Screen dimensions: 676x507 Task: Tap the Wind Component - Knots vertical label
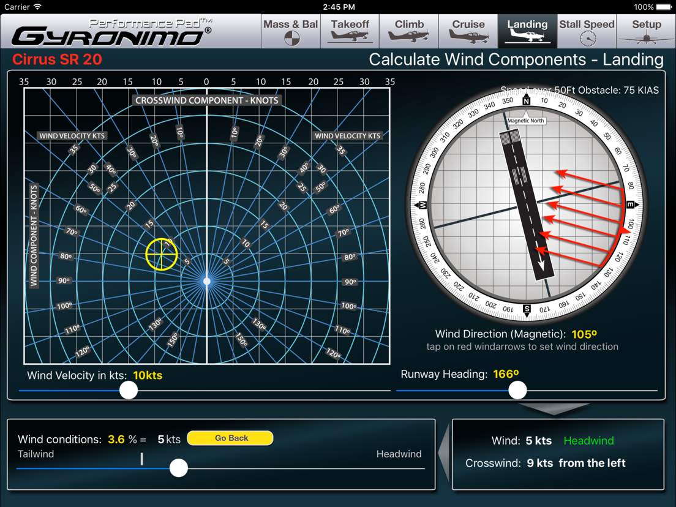(34, 236)
